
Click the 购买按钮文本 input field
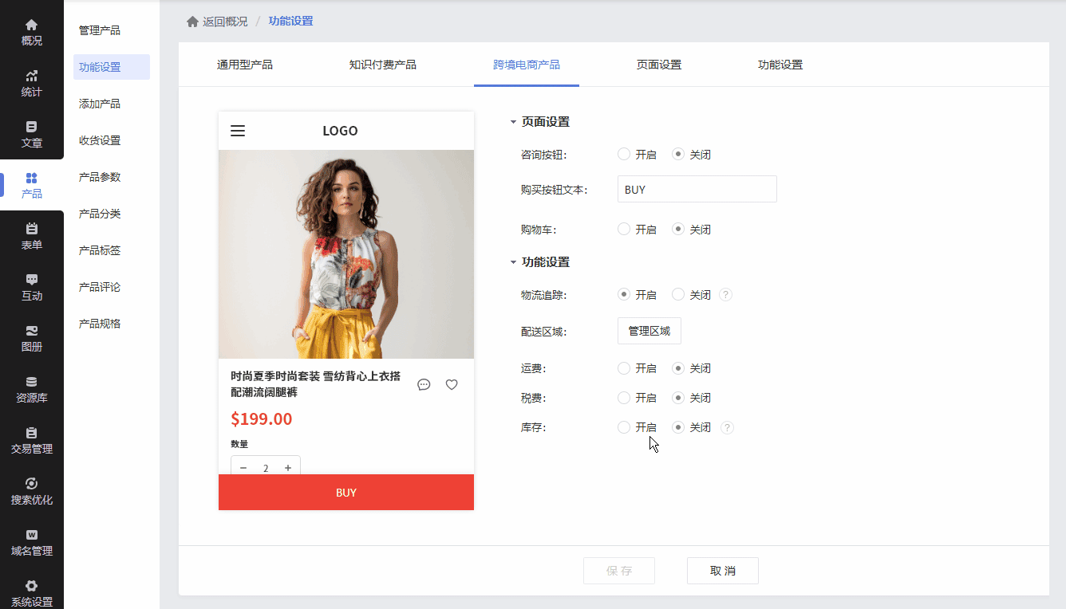tap(697, 189)
